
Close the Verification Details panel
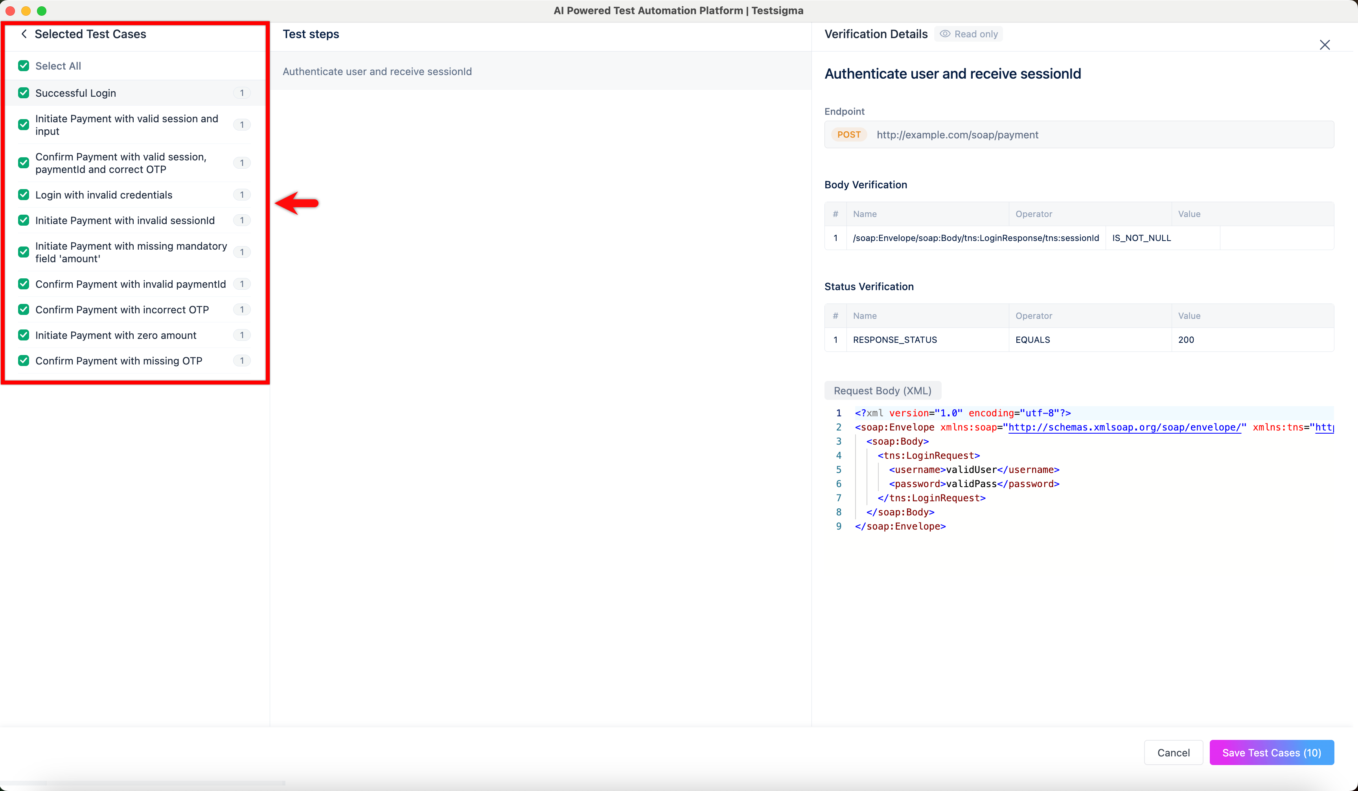[x=1324, y=45]
